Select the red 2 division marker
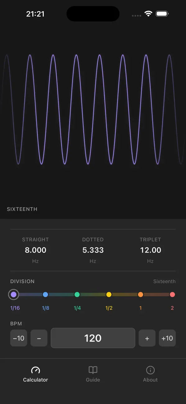This screenshot has height=404, width=186. pyautogui.click(x=172, y=294)
